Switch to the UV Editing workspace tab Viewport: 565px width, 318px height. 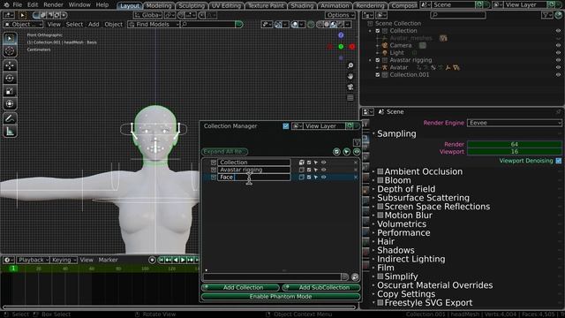[226, 5]
